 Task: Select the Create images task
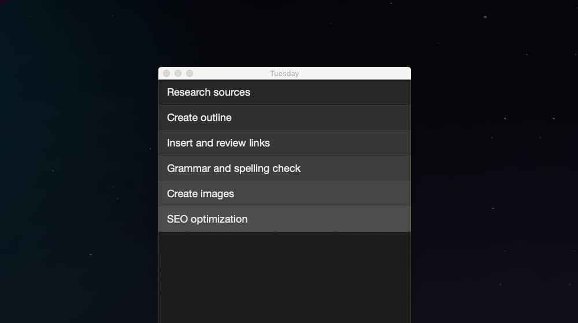coord(284,194)
